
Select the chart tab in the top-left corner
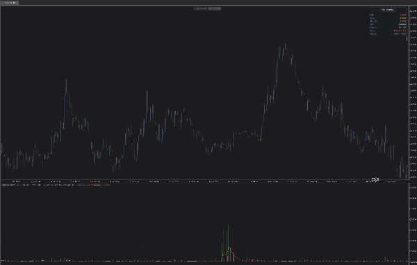click(x=10, y=3)
